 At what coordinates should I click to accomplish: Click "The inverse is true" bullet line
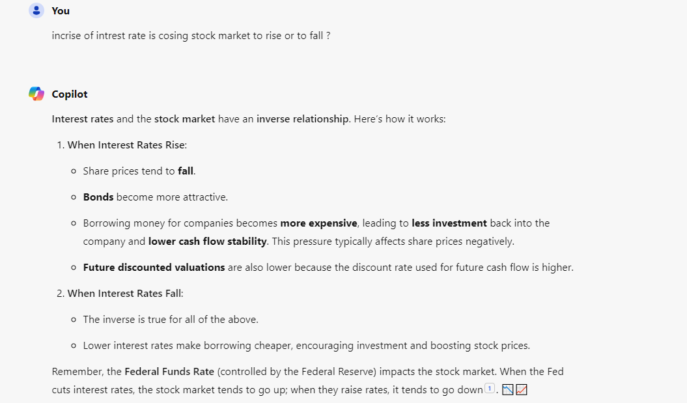171,320
